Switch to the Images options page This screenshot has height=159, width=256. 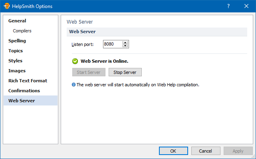point(30,71)
